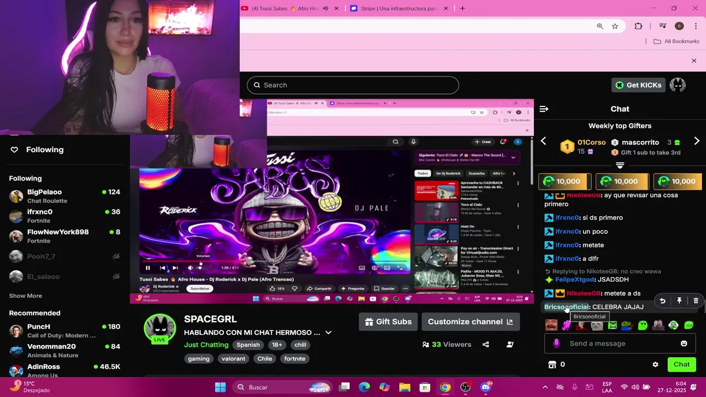Click the Following heart heading
This screenshot has height=397, width=706.
tap(38, 149)
